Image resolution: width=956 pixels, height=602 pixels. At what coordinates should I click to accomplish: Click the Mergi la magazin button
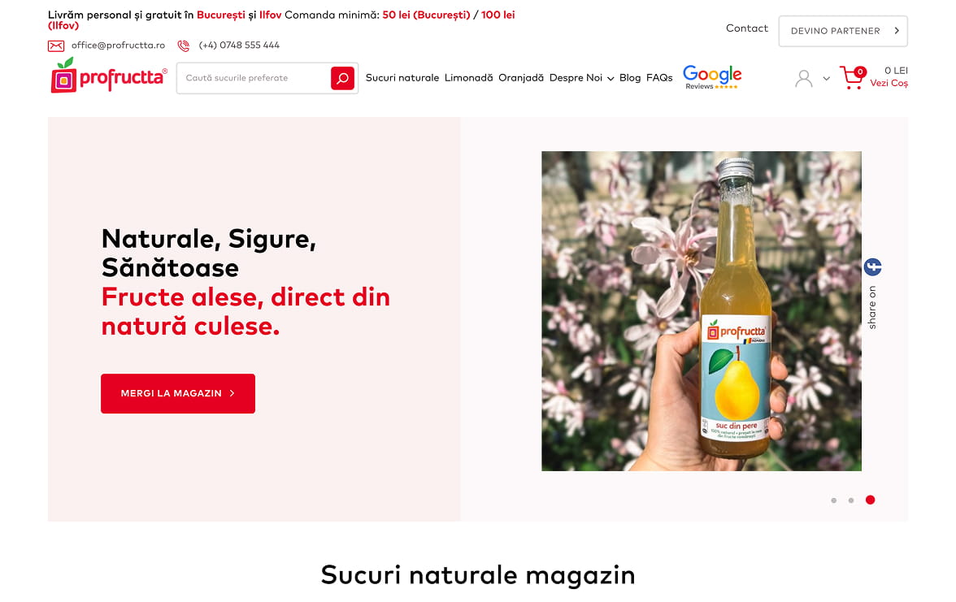pos(178,393)
